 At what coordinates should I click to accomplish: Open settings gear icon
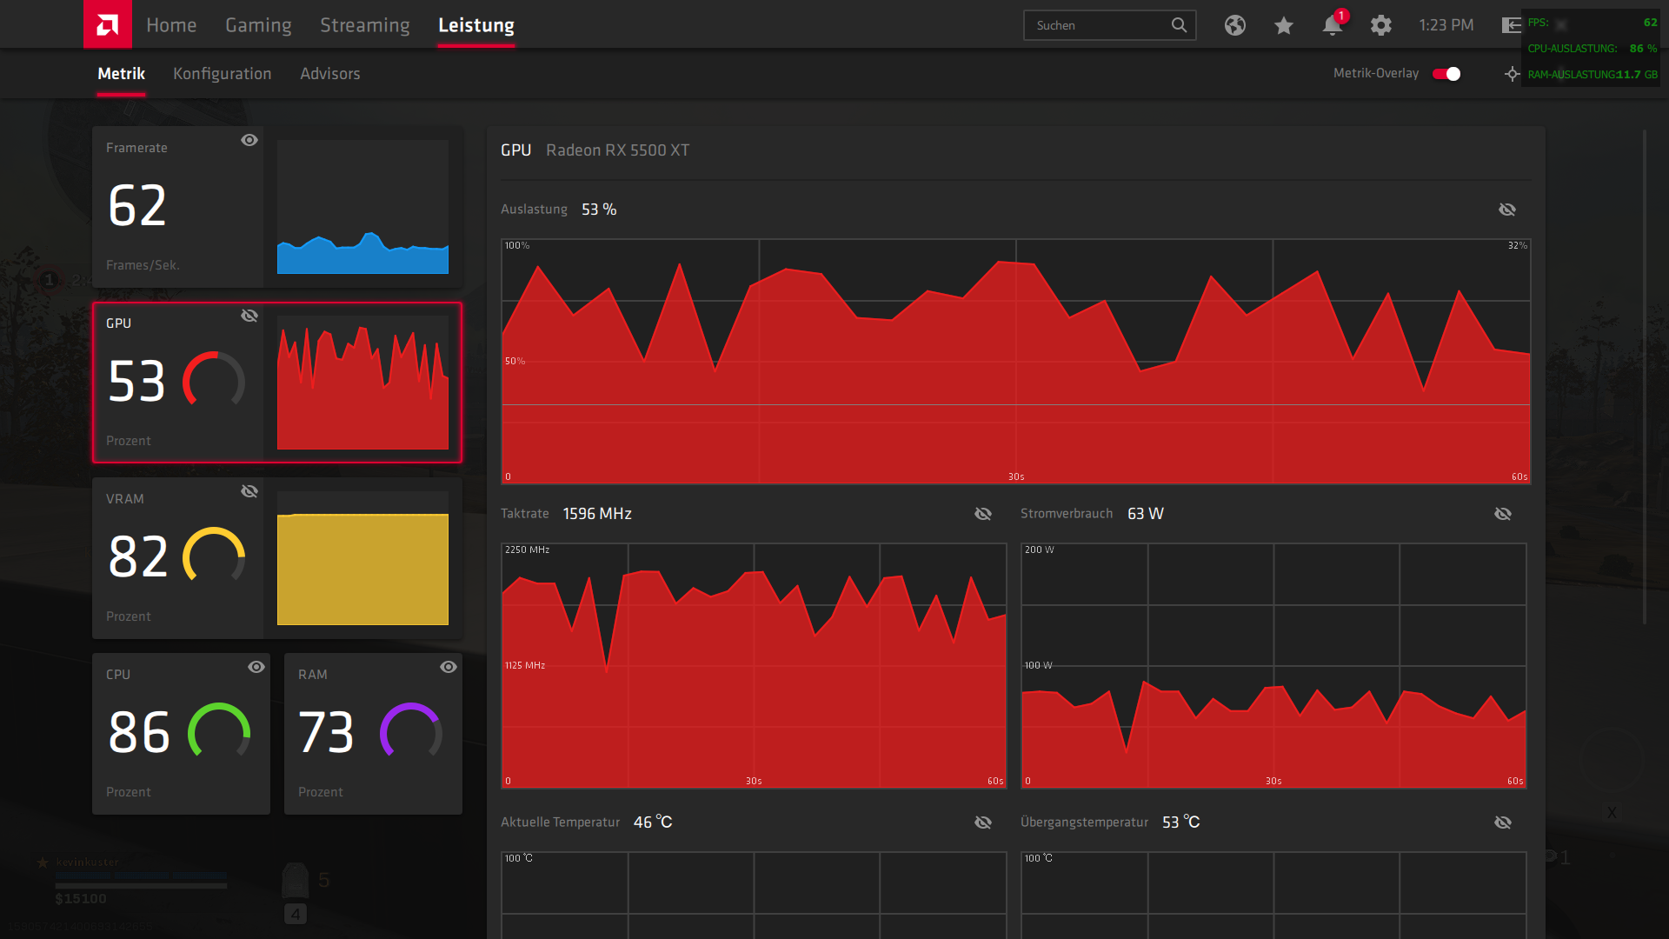pos(1381,25)
